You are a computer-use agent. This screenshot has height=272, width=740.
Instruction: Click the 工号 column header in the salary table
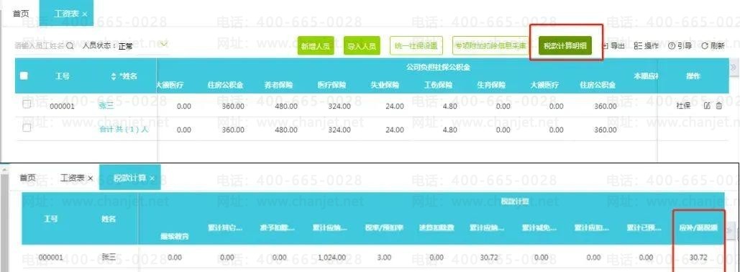click(63, 76)
